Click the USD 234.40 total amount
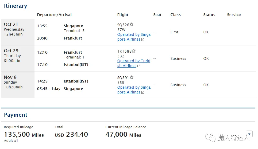The image size is (258, 149). coord(71,135)
